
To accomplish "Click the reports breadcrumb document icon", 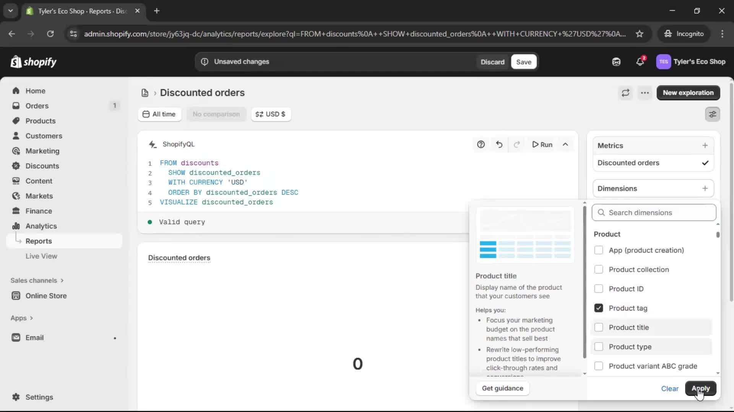I will pyautogui.click(x=145, y=93).
